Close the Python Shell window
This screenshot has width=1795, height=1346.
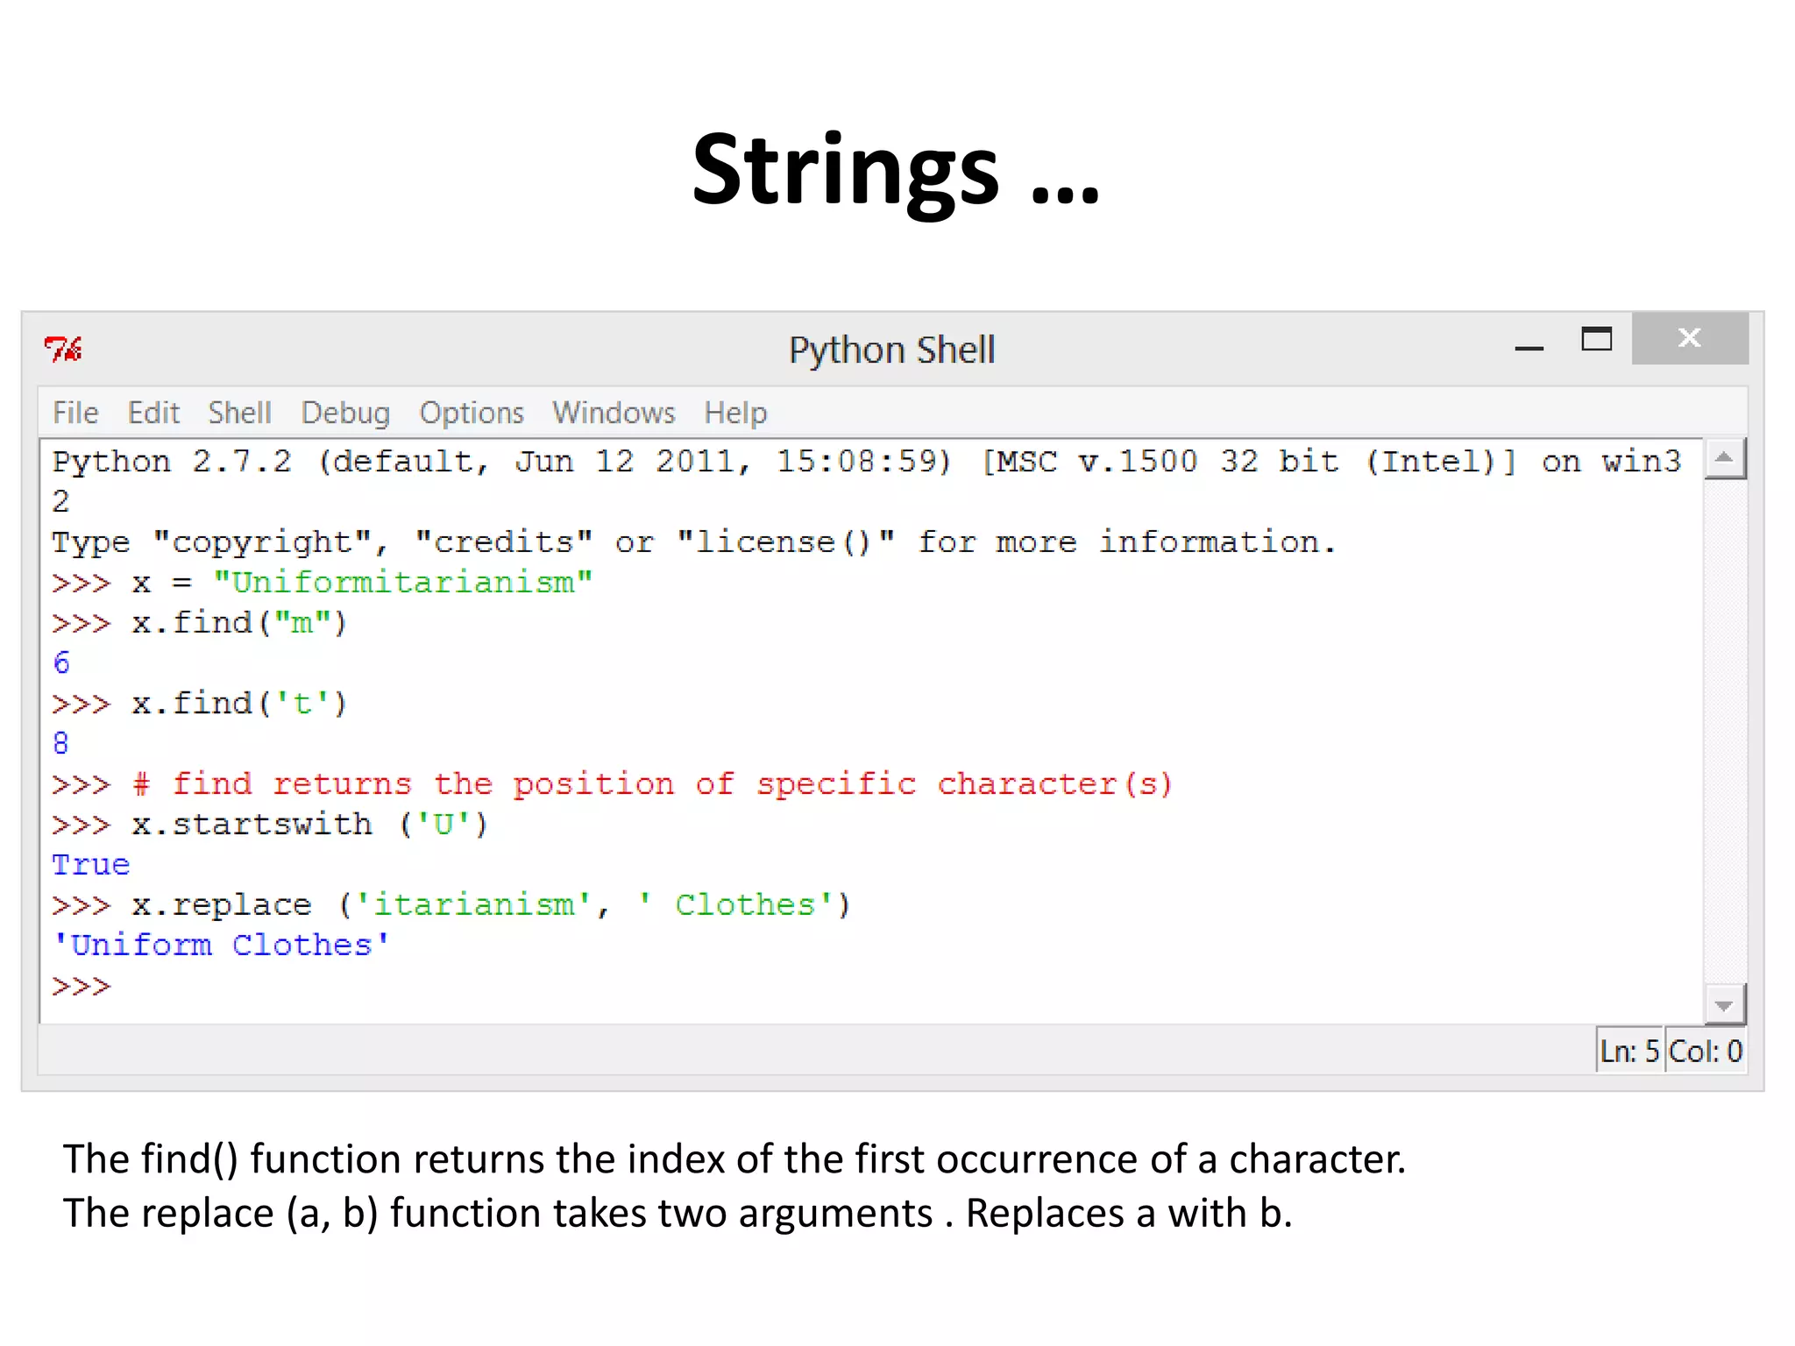click(1689, 338)
